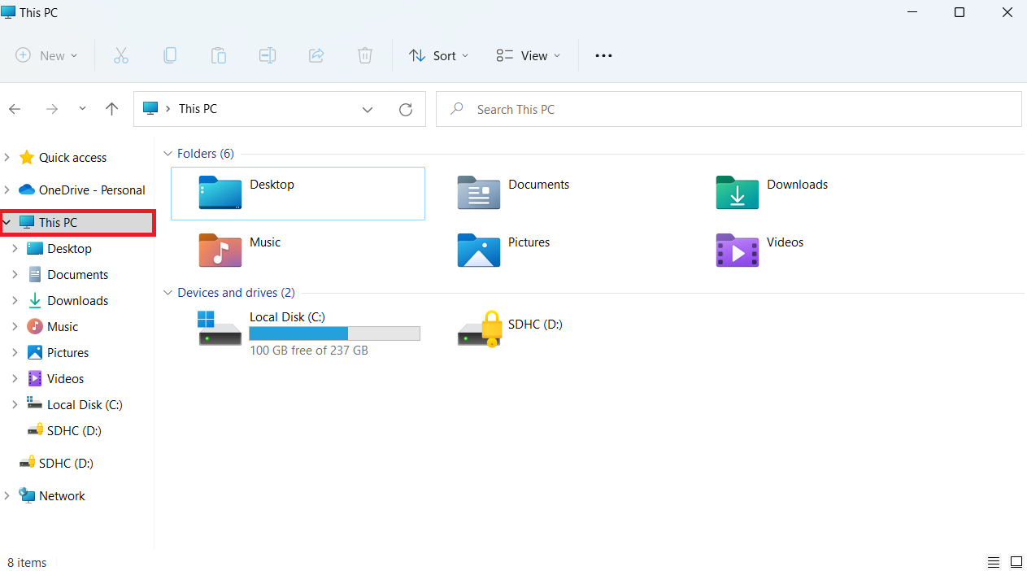Click the Rename icon in toolbar
Viewport: 1027px width, 571px height.
pyautogui.click(x=268, y=55)
